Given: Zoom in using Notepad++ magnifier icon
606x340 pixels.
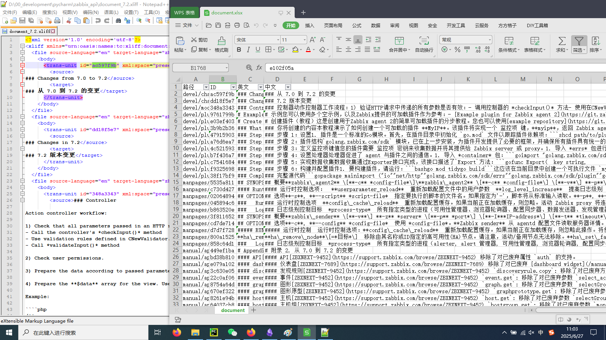Looking at the screenshot, I should click(x=139, y=20).
